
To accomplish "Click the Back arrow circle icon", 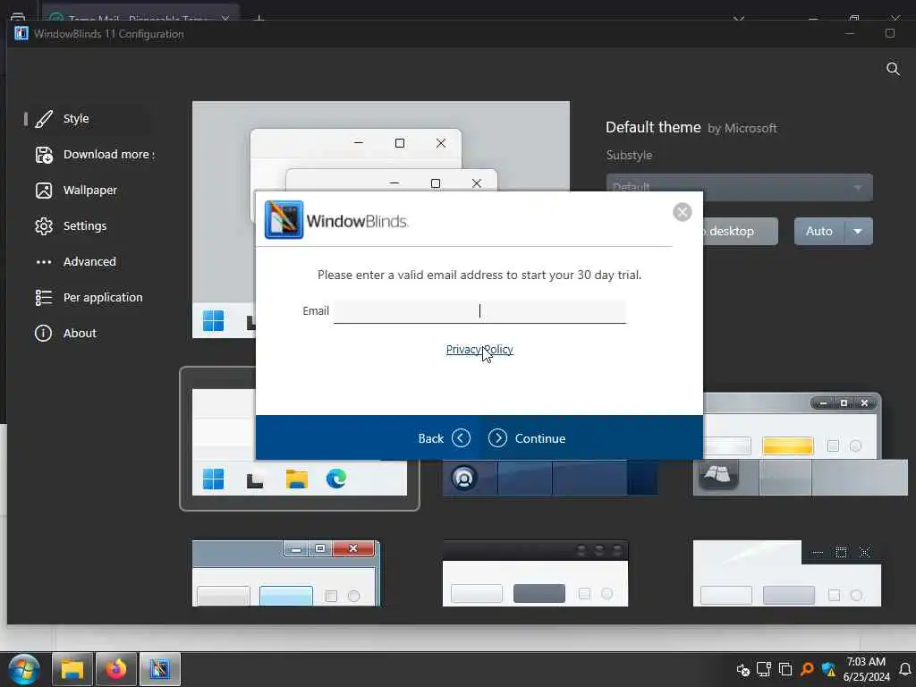I will point(461,438).
